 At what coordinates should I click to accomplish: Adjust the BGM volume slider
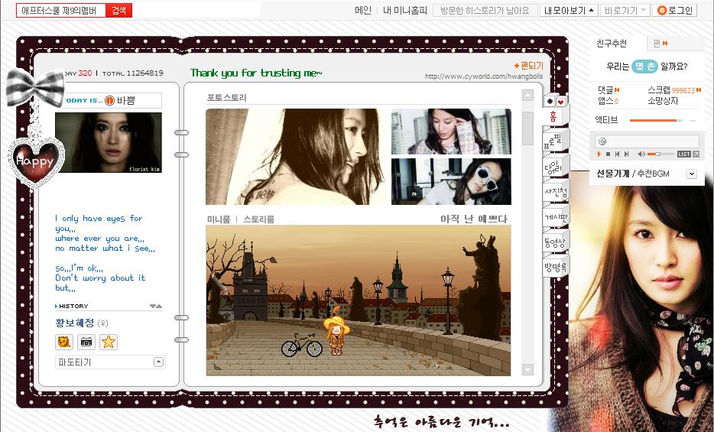pyautogui.click(x=657, y=154)
